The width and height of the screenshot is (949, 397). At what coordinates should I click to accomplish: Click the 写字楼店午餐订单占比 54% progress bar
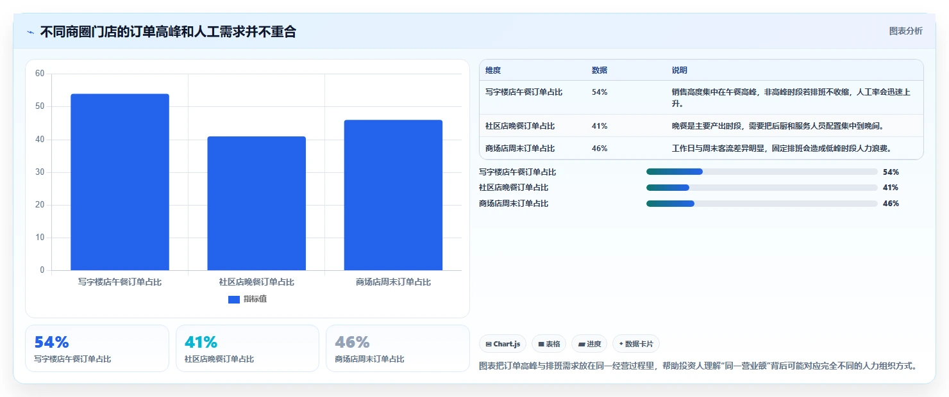coord(762,172)
